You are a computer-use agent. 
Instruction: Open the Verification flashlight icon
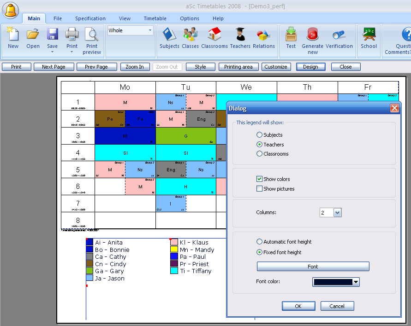click(x=339, y=35)
